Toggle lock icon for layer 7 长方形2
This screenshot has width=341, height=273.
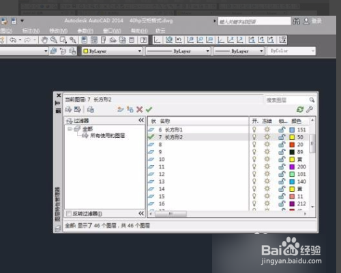pos(282,137)
